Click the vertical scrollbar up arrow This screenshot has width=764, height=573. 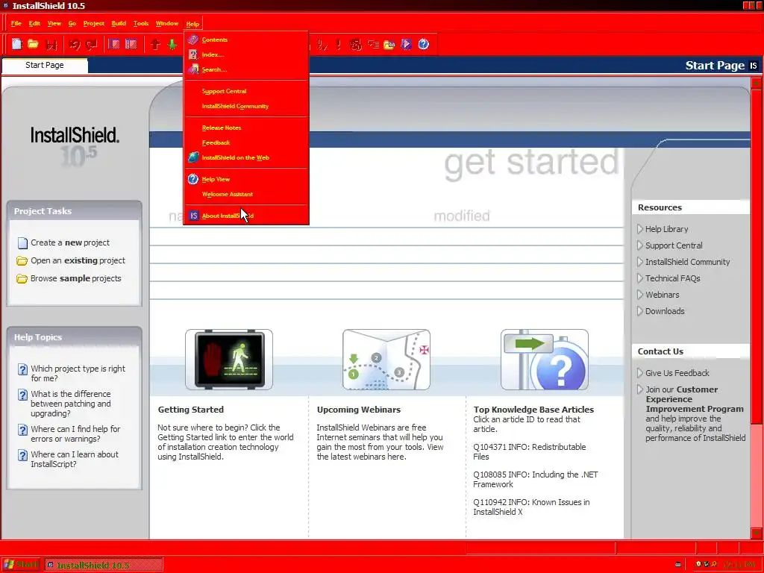click(x=757, y=84)
